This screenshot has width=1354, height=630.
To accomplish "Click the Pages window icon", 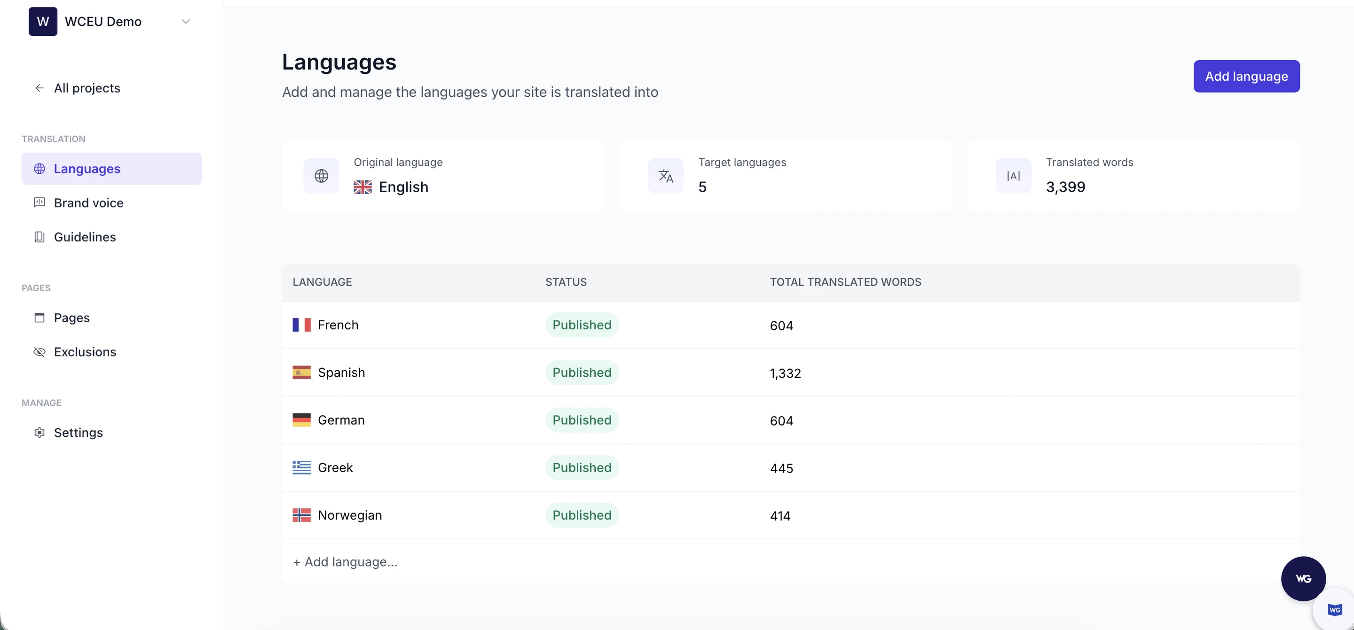I will pyautogui.click(x=39, y=318).
